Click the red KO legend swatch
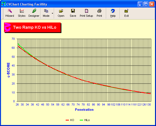The height and width of the screenshot is (126, 156). point(67,120)
